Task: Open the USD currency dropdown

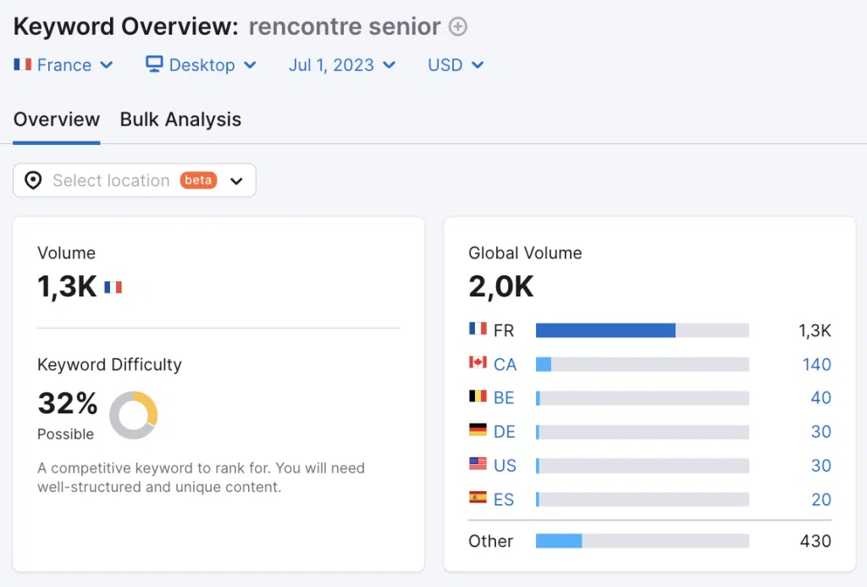Action: click(456, 64)
